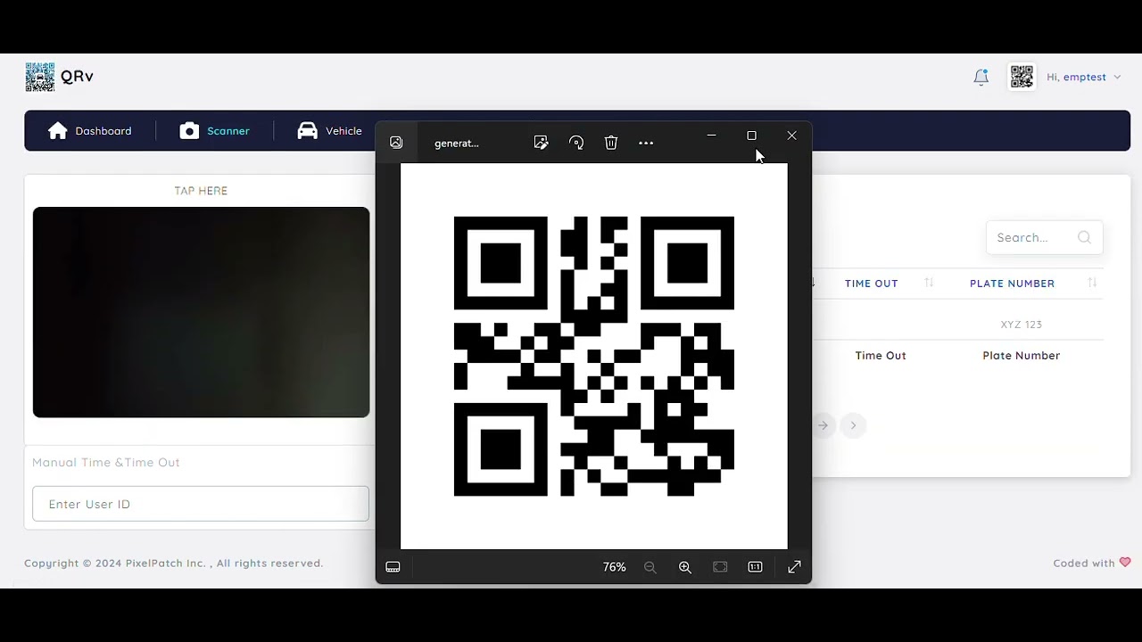Viewport: 1142px width, 642px height.
Task: Click the QR code image in the photo viewer
Action: pos(594,356)
